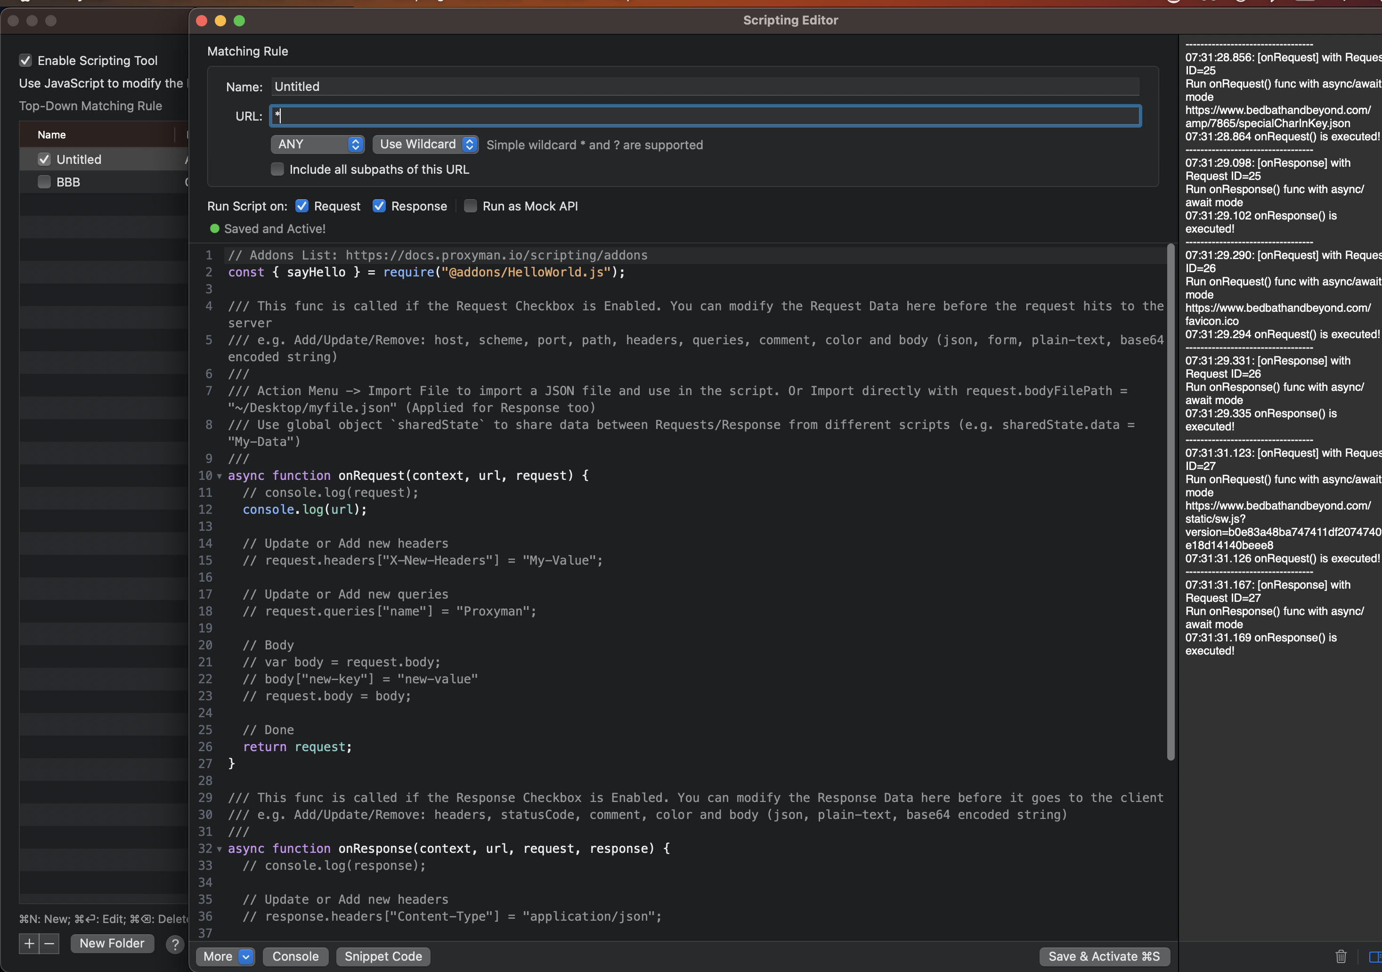Click the Name text field

704,87
